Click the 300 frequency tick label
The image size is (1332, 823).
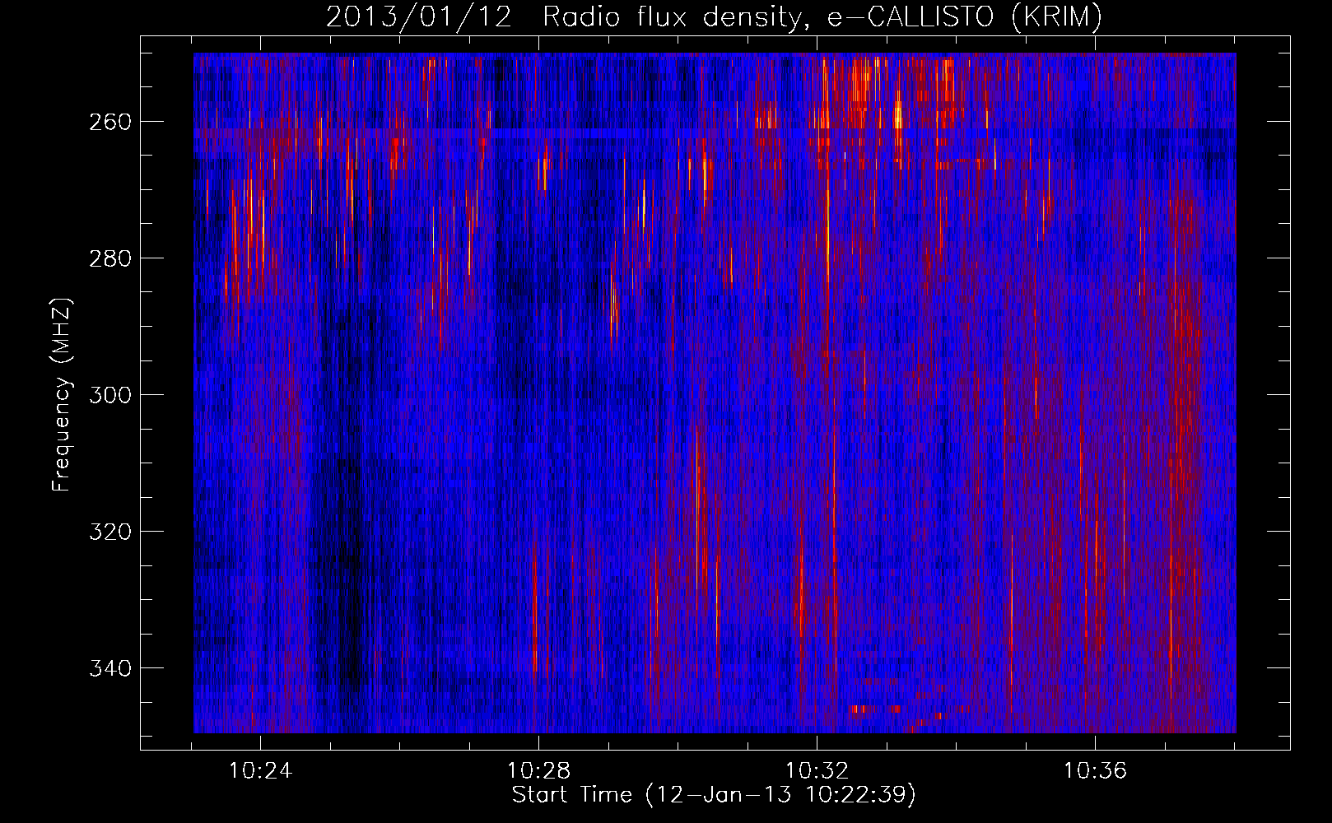109,395
